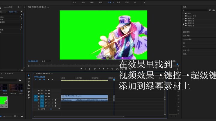Toggle V1 source patching button

tap(35, 97)
